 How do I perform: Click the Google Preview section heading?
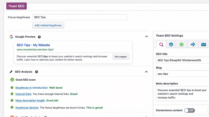[25, 37]
